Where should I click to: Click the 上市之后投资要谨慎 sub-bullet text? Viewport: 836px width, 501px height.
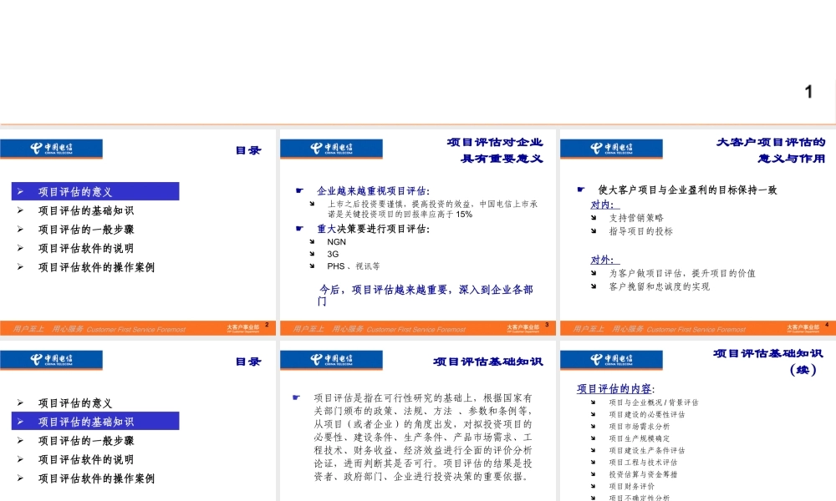click(x=432, y=210)
